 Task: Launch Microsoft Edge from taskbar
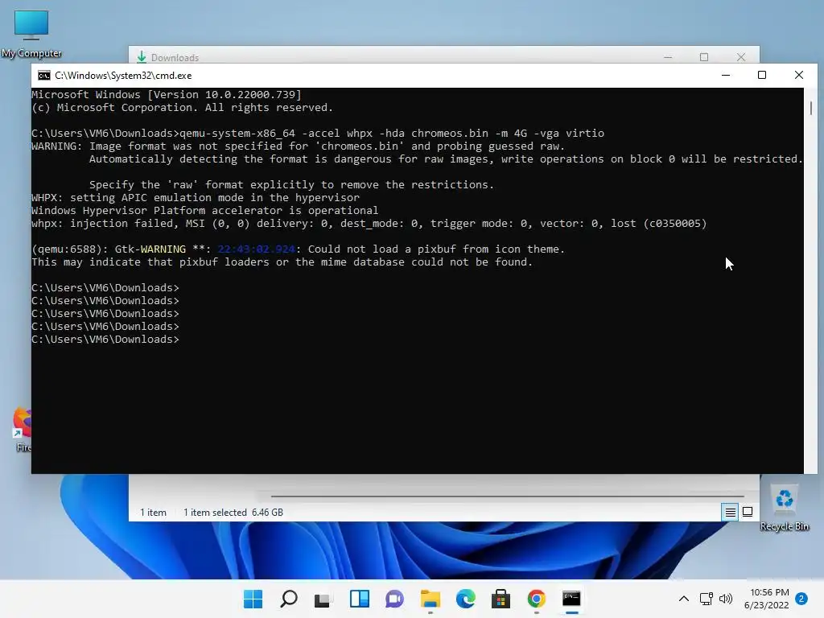click(466, 599)
